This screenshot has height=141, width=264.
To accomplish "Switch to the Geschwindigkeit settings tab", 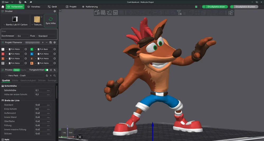I will [28, 80].
